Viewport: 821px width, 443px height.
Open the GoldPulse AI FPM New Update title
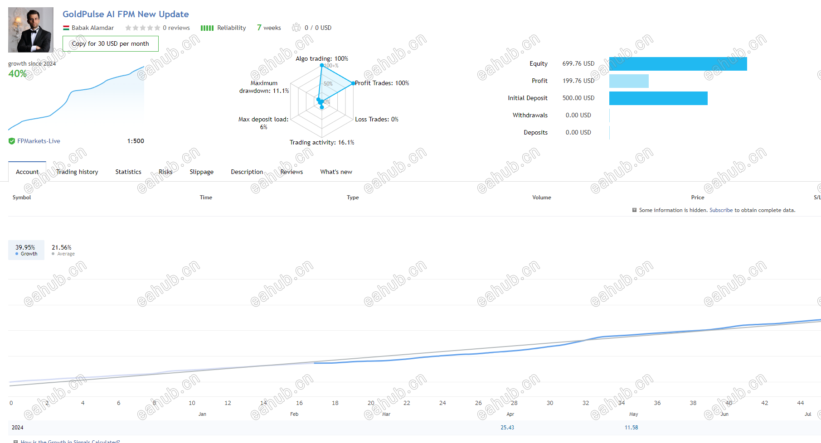click(126, 14)
